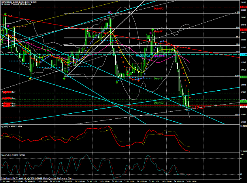Click the QQE scale value 25.8106
This screenshot has width=247, height=183.
click(243, 151)
